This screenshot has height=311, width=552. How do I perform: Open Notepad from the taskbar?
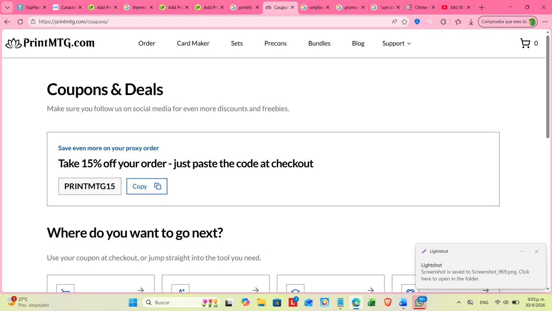340,303
